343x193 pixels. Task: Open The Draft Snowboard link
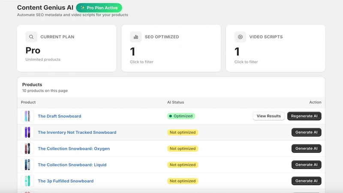60,116
